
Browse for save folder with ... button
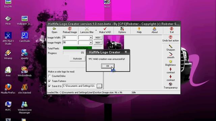click(x=99, y=86)
